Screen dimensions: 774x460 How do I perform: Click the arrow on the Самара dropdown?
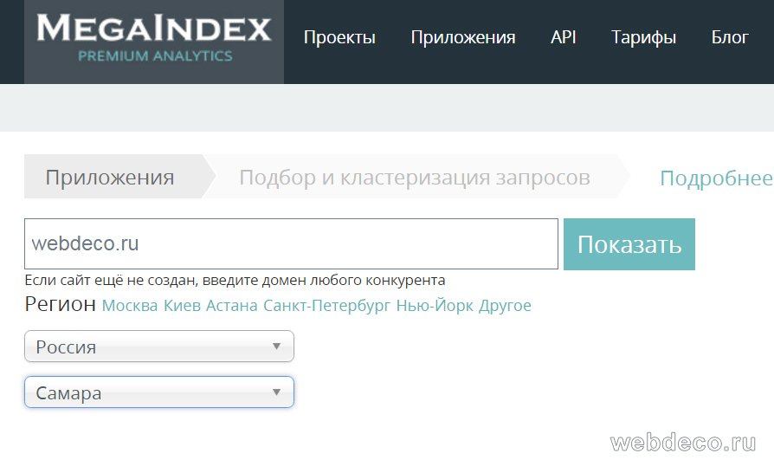276,392
